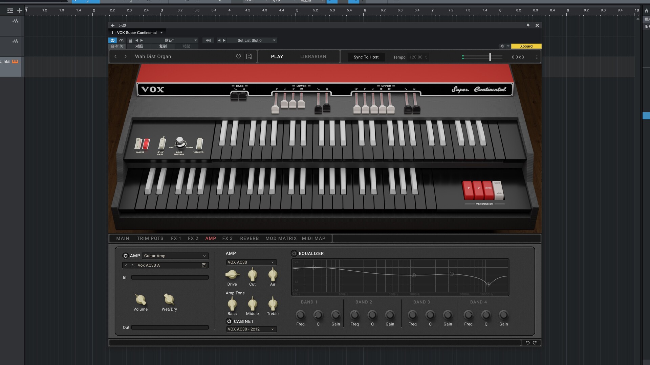Open the VOX AC30 amp model dropdown
650x365 pixels.
click(251, 262)
